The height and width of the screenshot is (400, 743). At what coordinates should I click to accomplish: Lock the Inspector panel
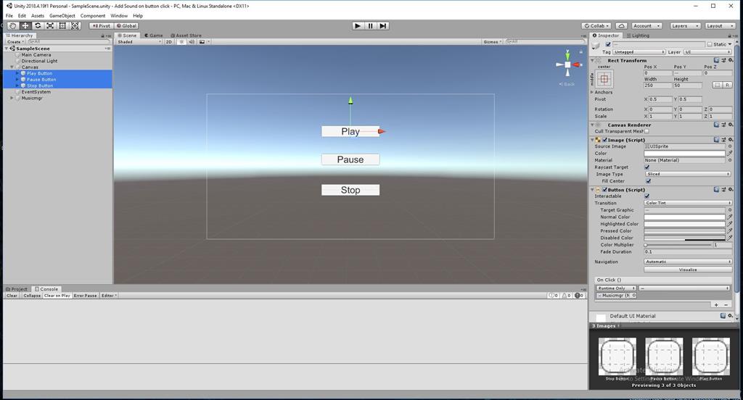[729, 36]
